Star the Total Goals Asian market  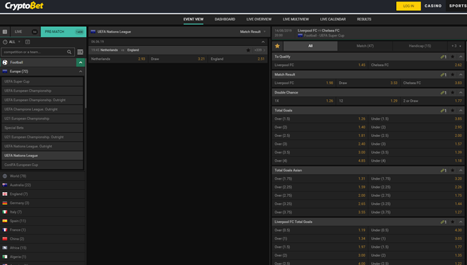tap(453, 170)
